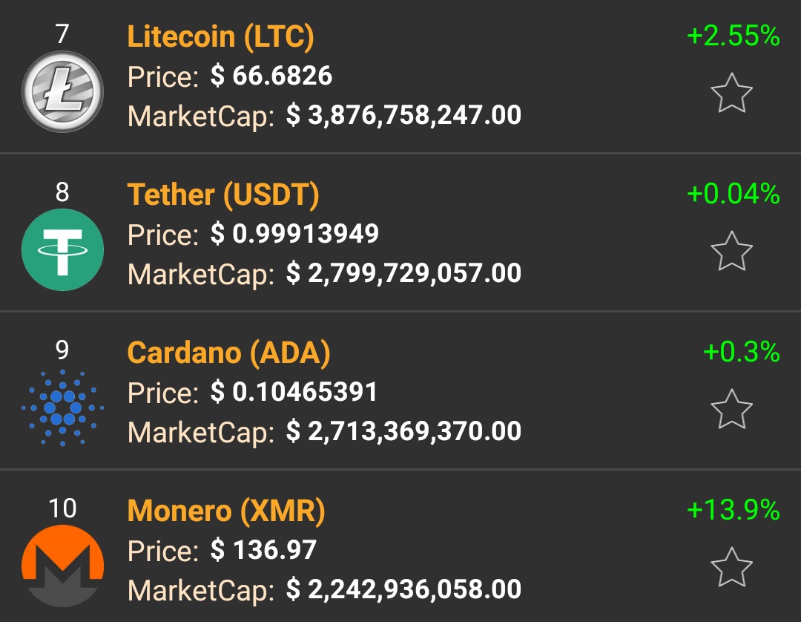Click the Cardano market cap value

click(x=403, y=431)
